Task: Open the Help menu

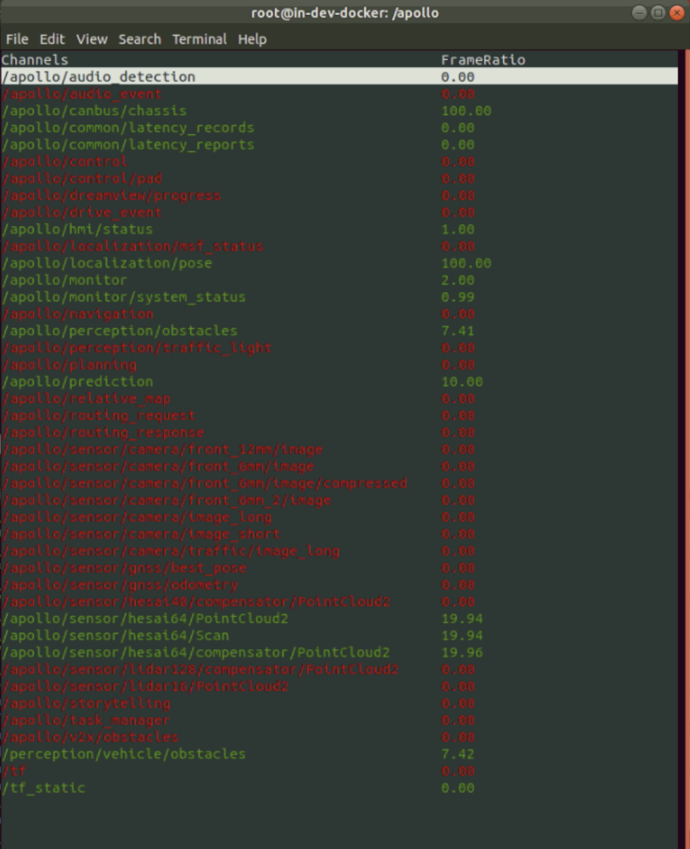Action: pyautogui.click(x=253, y=39)
